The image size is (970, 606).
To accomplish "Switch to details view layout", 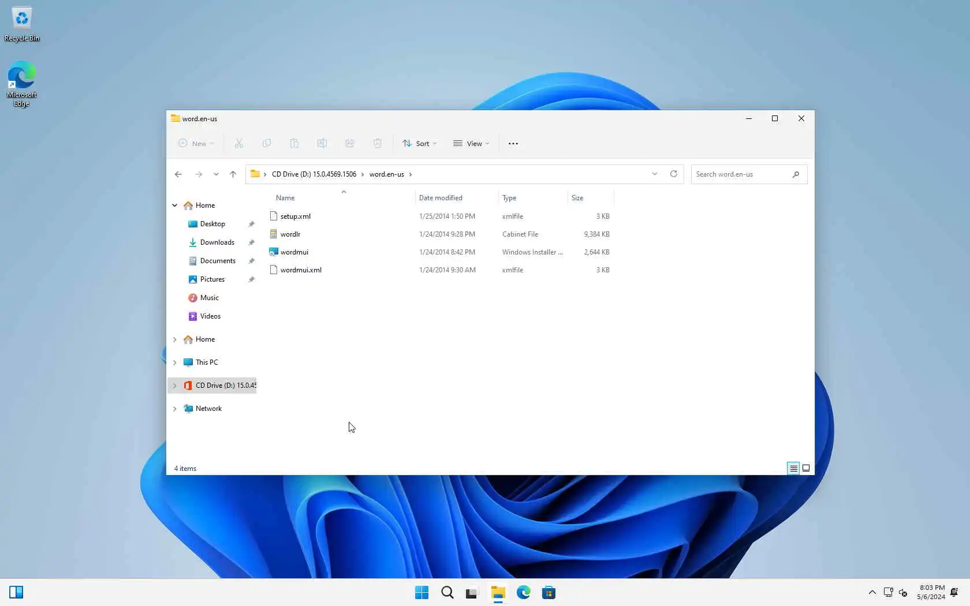I will pyautogui.click(x=794, y=468).
